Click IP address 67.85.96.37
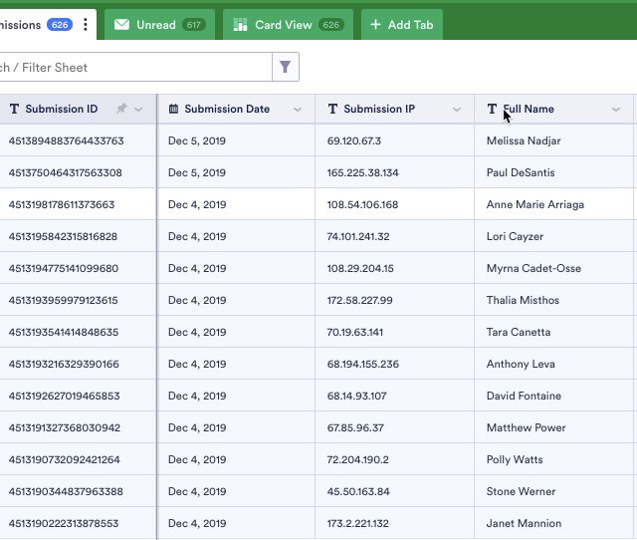This screenshot has height=540, width=637. pyautogui.click(x=355, y=427)
